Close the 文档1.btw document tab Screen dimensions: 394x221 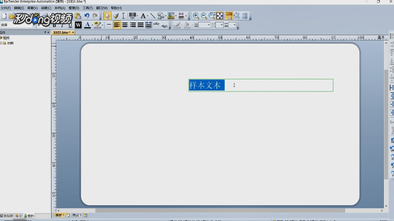click(x=73, y=32)
